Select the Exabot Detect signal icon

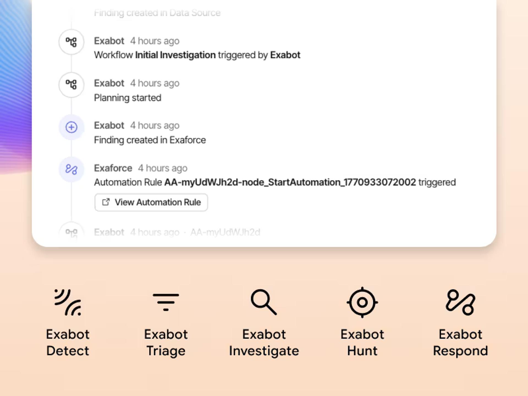[x=68, y=302]
